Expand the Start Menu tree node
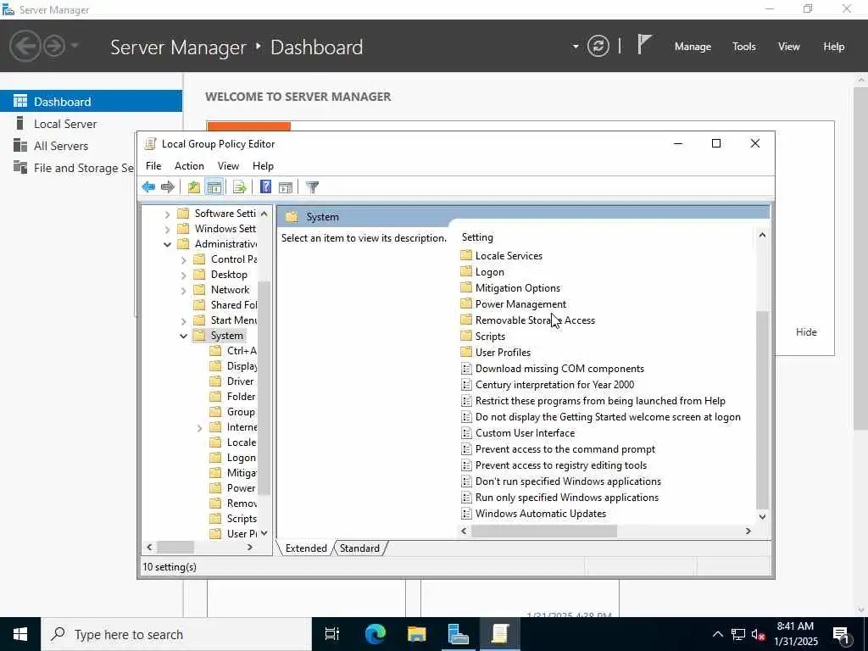The width and height of the screenshot is (868, 651). coord(183,320)
